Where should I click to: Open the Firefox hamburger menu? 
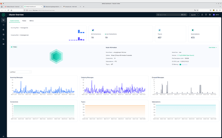pyautogui.click(x=220, y=10)
